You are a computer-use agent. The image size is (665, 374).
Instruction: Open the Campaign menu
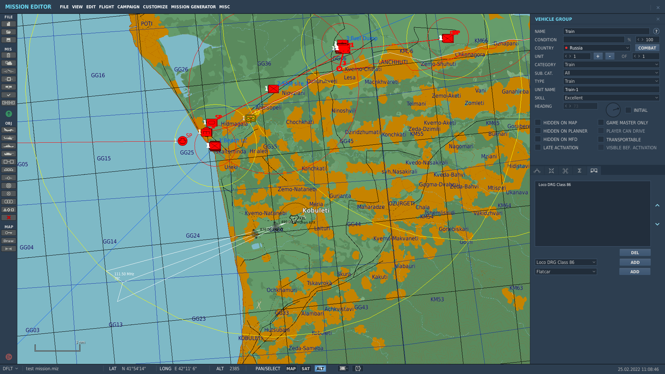128,7
